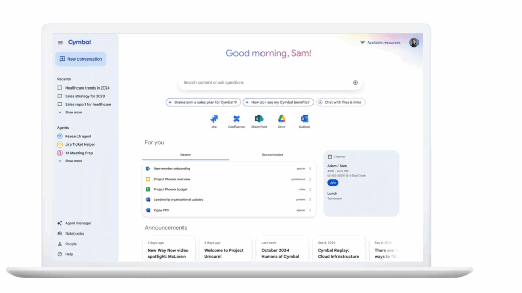
Task: Select the Research agent
Action: coord(74,136)
